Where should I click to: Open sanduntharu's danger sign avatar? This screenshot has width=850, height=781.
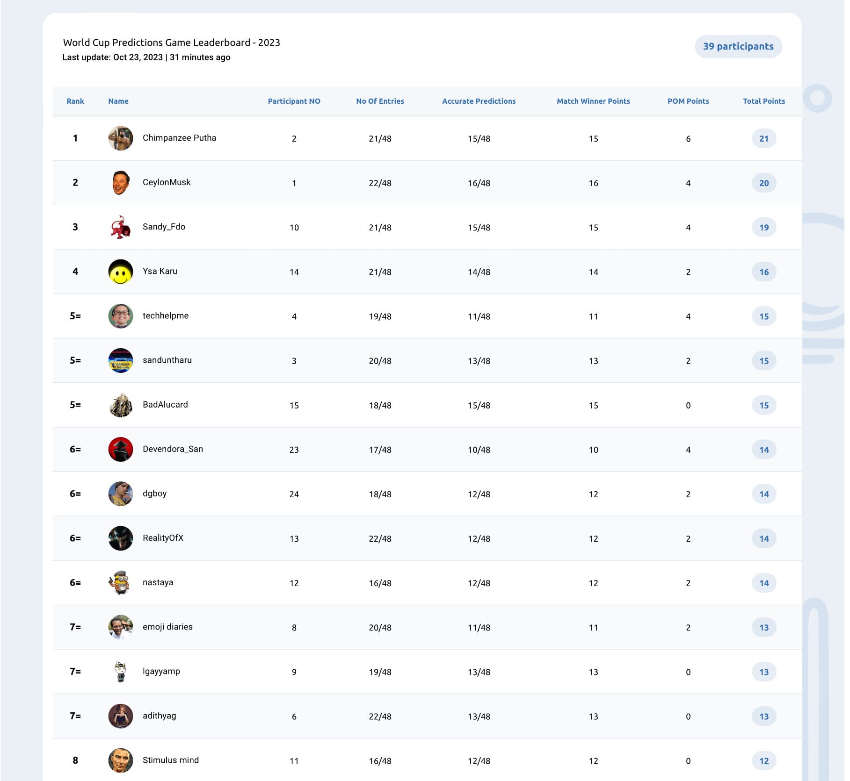tap(121, 361)
